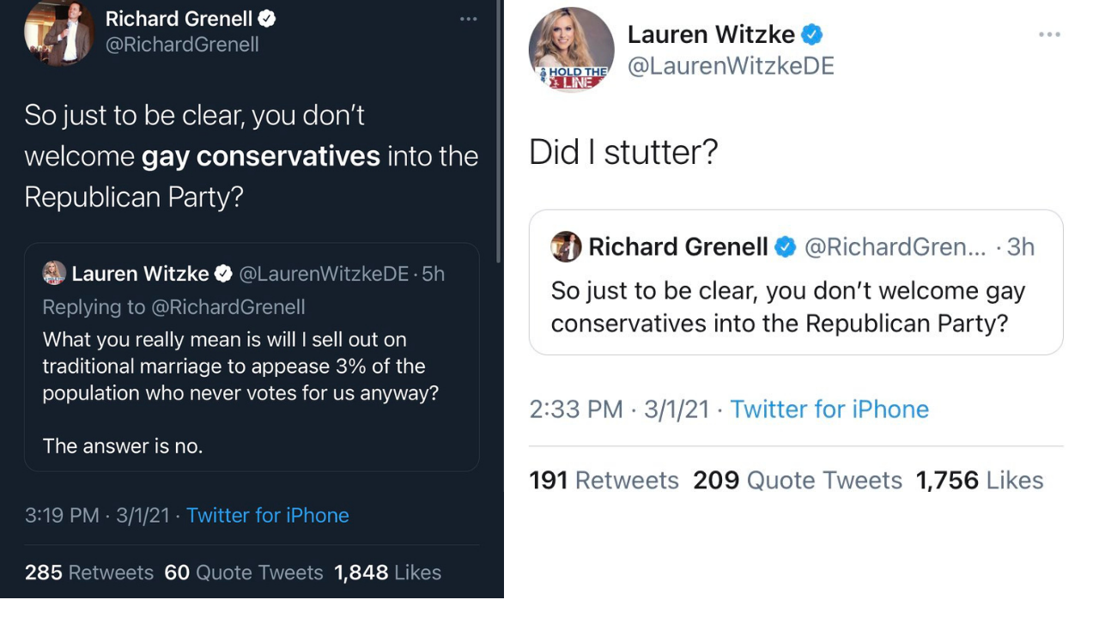
Task: Click small Richard Grenell avatar in quoted tweet
Action: [x=566, y=247]
